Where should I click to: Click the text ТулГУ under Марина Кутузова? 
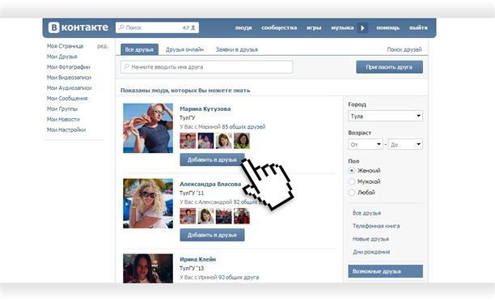pos(188,118)
